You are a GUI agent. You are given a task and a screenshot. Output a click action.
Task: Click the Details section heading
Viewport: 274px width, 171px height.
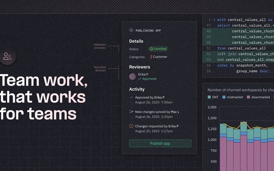[x=136, y=41]
